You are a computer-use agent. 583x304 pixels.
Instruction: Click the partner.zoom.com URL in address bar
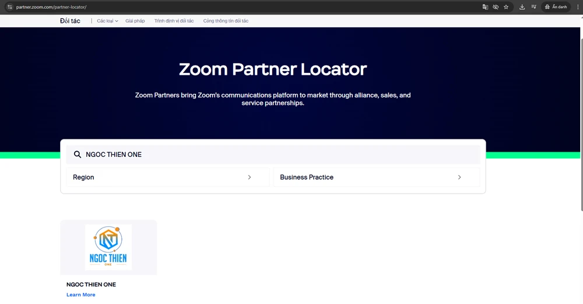click(51, 7)
